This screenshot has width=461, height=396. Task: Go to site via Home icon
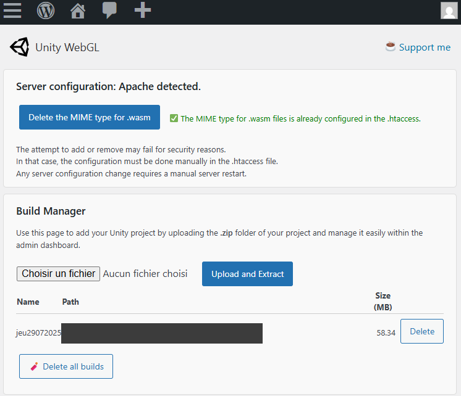pyautogui.click(x=78, y=10)
